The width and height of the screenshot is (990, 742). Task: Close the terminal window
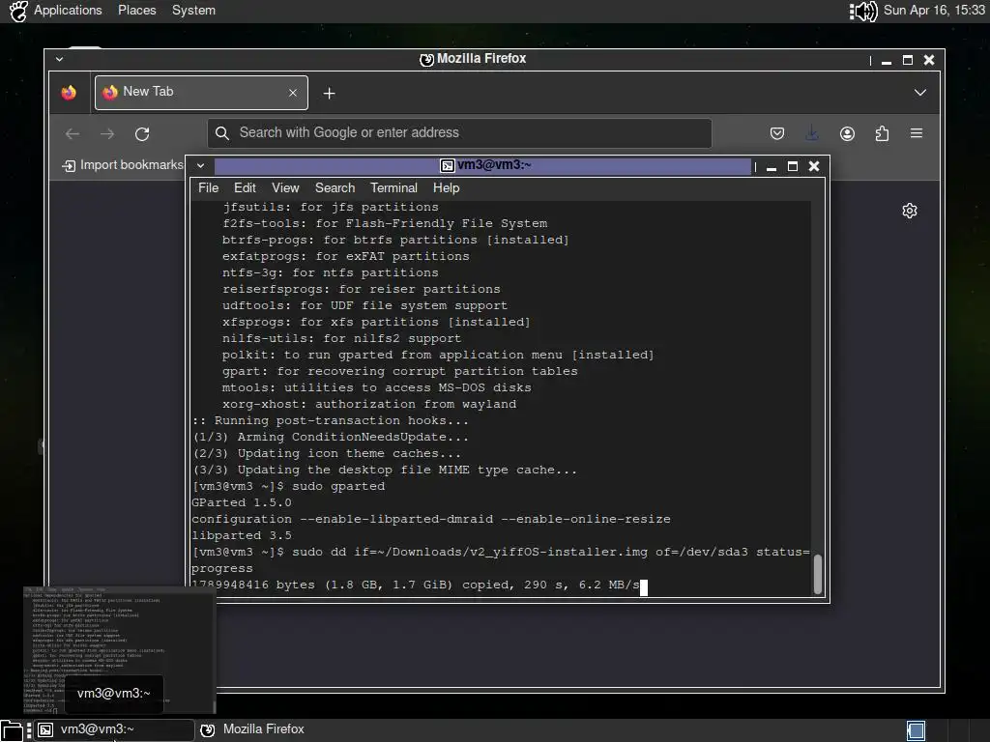(x=814, y=166)
